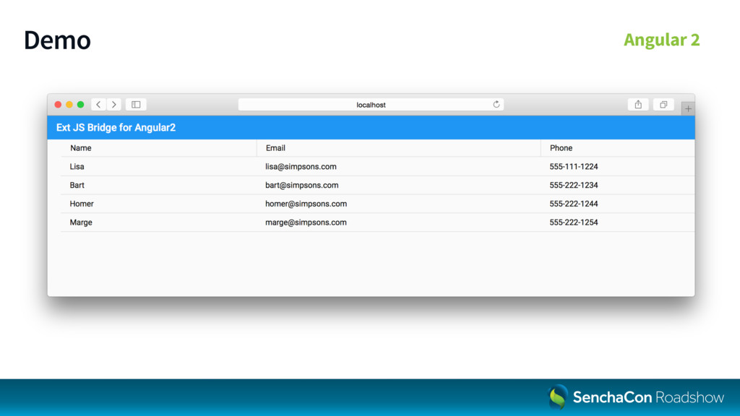Click bart@simpsons.com email cell
Viewport: 740px width, 416px height.
[399, 185]
